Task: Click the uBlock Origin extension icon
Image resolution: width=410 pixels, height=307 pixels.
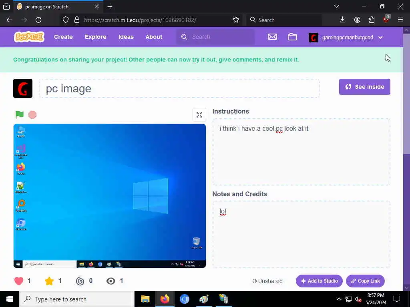Action: click(386, 19)
